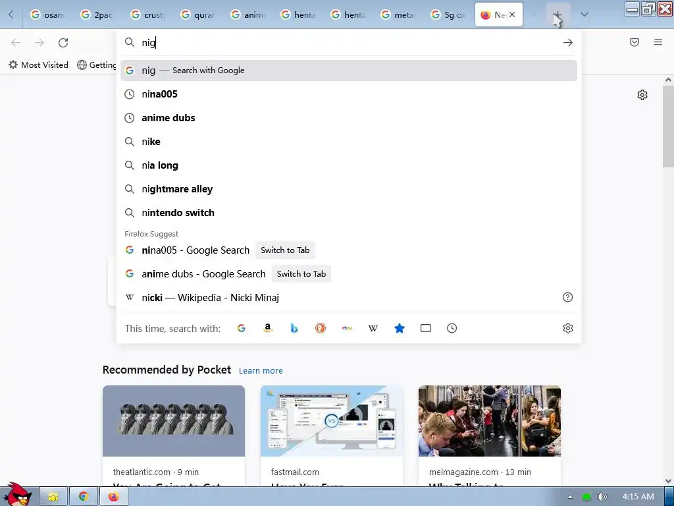Viewport: 674px width, 506px height.
Task: Search open tabs icon
Action: [x=426, y=328]
